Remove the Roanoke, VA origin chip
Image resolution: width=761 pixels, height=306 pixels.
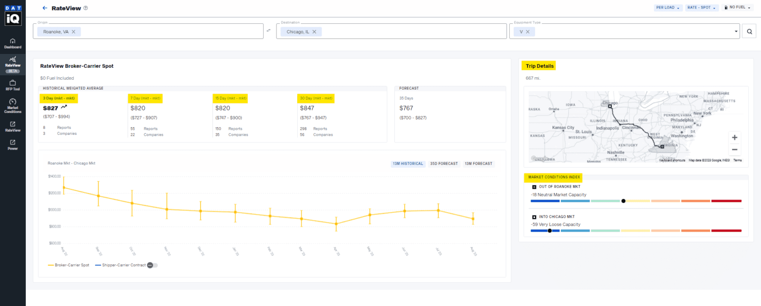74,31
